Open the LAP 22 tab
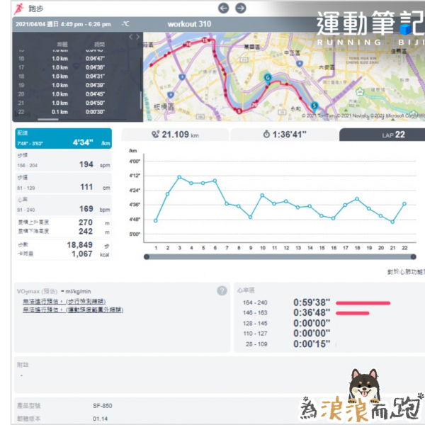425x425 pixels. 382,135
